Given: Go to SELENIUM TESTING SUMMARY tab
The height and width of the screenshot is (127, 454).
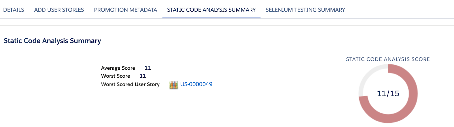Looking at the screenshot, I should coord(305,10).
